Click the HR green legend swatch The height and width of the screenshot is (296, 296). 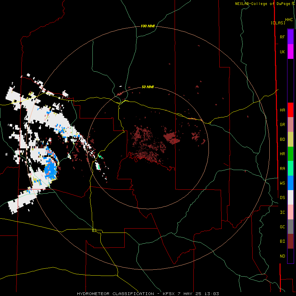pyautogui.click(x=290, y=154)
